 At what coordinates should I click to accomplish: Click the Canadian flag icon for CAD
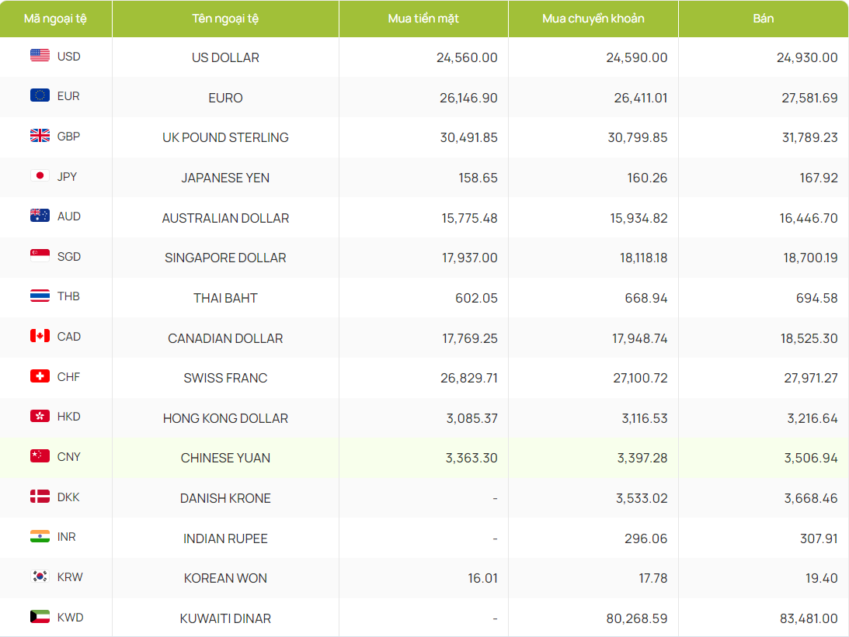tap(40, 336)
